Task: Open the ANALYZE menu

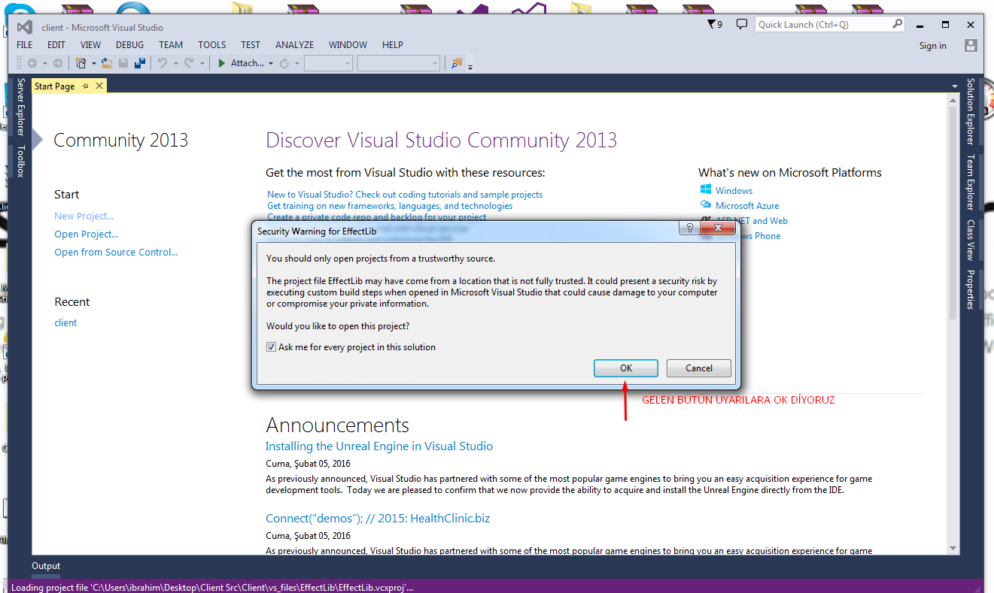Action: coord(295,45)
